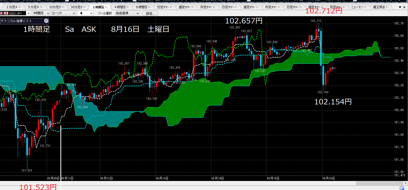This screenshot has width=408, height=190.
Task: Close the 1時間足 tab
Action: pyautogui.click(x=106, y=7)
